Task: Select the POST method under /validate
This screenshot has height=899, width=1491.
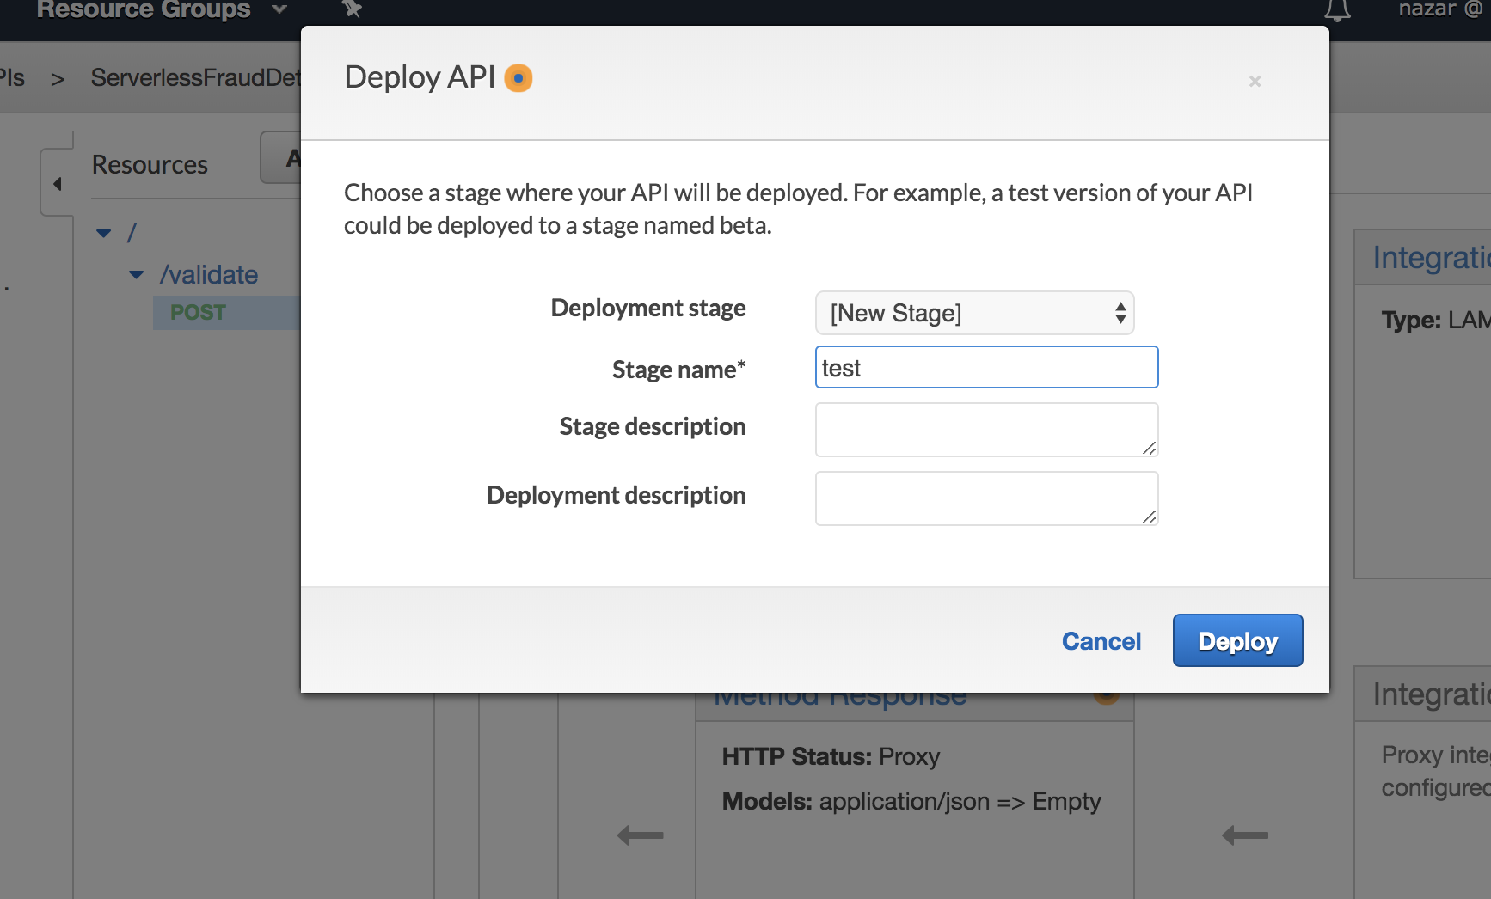Action: (x=199, y=313)
